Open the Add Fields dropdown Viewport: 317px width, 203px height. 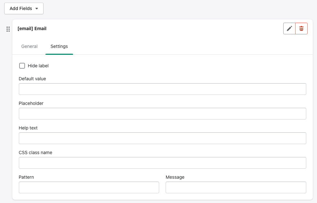(x=24, y=8)
